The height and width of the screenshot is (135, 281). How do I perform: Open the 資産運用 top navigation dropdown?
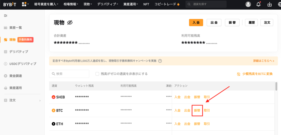point(131,4)
